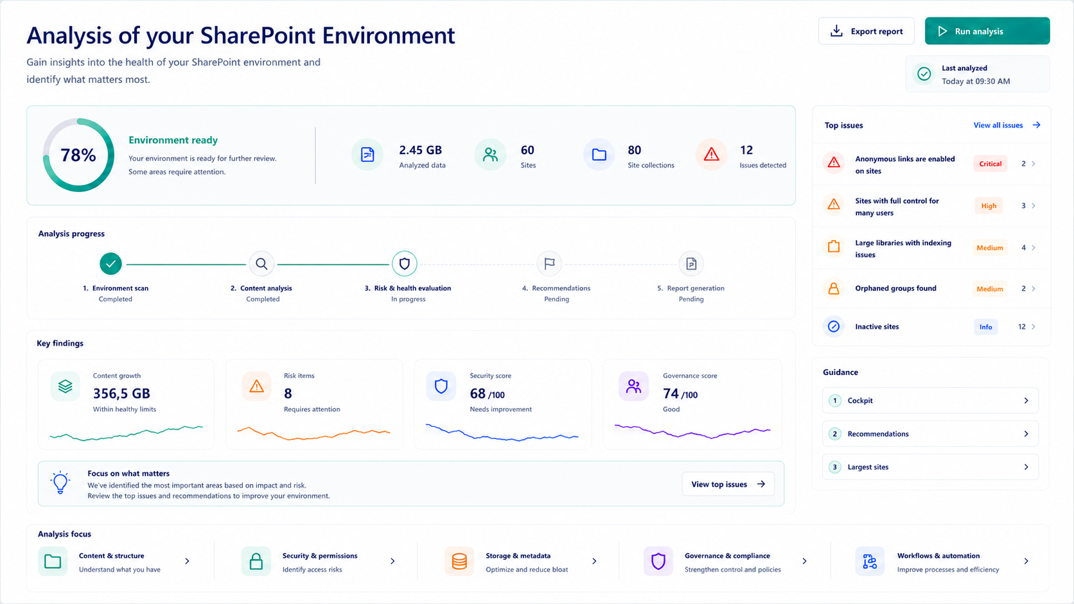Open the Recommendations guidance chevron
The height and width of the screenshot is (604, 1074).
pos(1026,434)
